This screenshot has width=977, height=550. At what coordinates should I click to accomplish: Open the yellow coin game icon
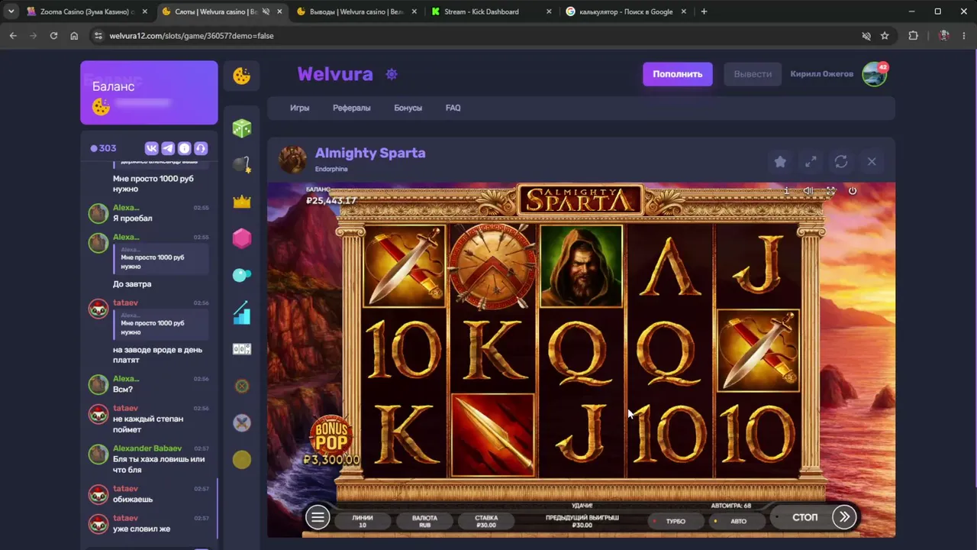(242, 459)
